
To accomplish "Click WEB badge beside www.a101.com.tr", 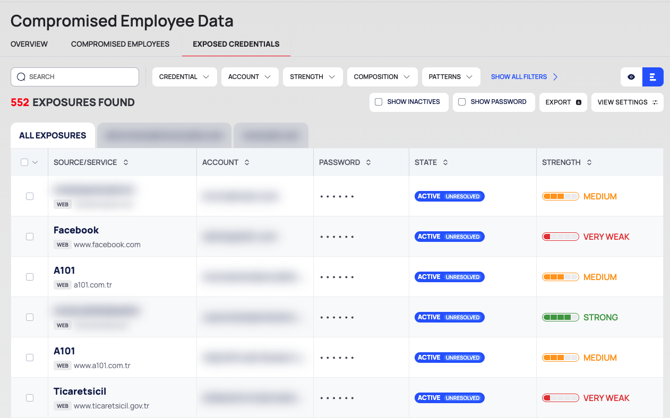I will pyautogui.click(x=63, y=366).
